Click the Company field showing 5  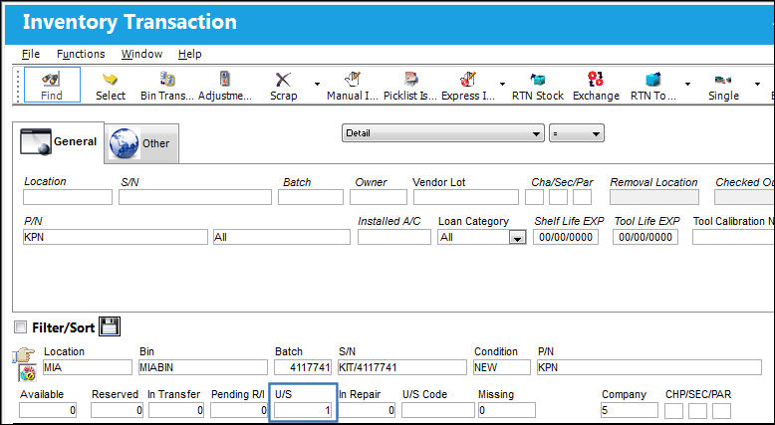tap(630, 410)
